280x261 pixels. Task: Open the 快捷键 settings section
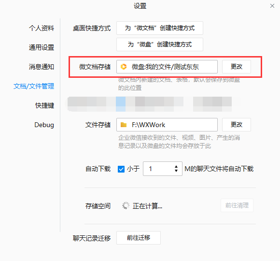pyautogui.click(x=44, y=105)
